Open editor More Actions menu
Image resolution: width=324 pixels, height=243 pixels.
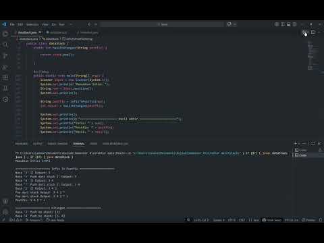coord(319,32)
